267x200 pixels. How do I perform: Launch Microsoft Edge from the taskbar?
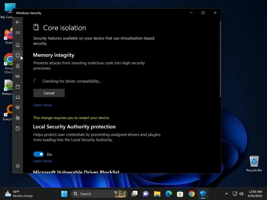tap(169, 194)
